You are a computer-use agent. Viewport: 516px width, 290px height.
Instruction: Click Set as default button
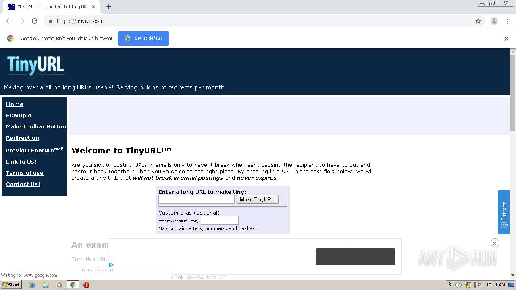click(x=143, y=38)
